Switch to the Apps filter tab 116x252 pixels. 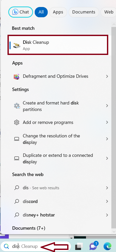click(58, 12)
